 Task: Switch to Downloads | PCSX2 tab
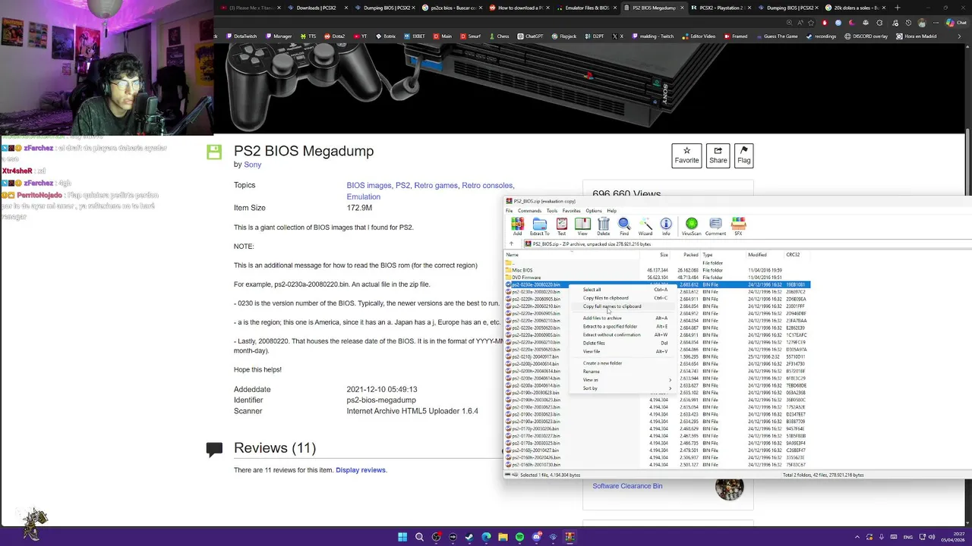(317, 8)
